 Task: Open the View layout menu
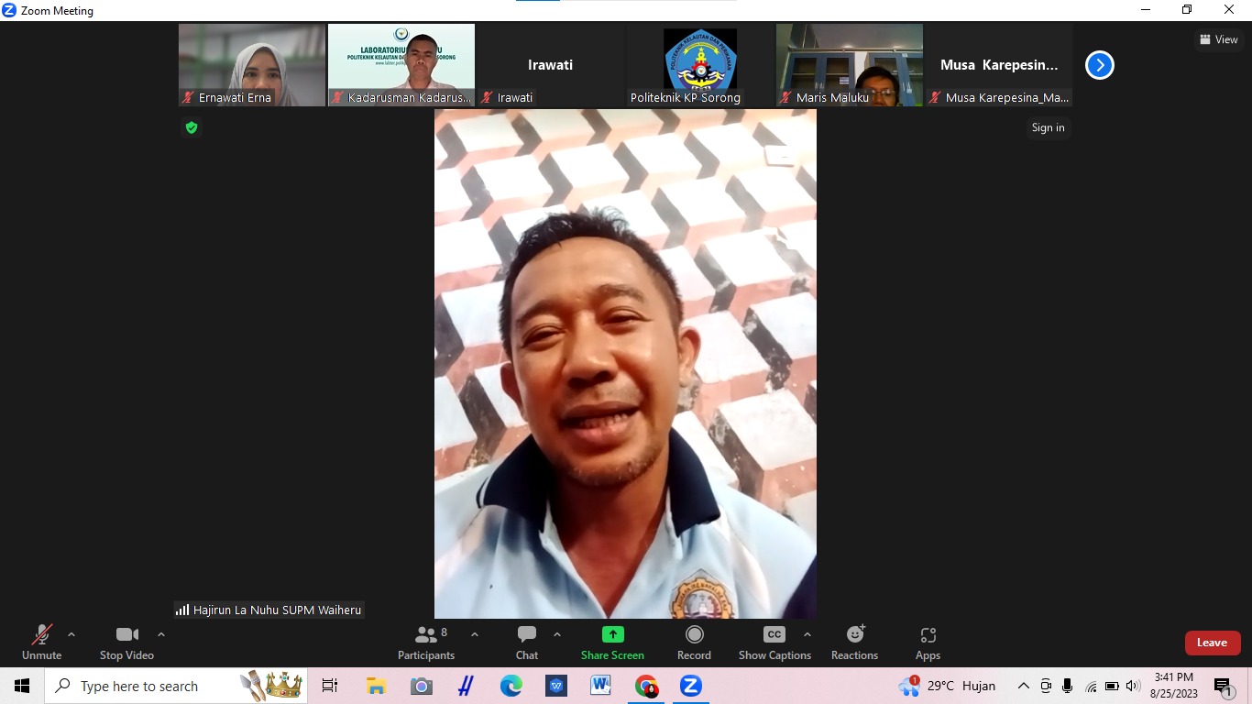(1219, 39)
